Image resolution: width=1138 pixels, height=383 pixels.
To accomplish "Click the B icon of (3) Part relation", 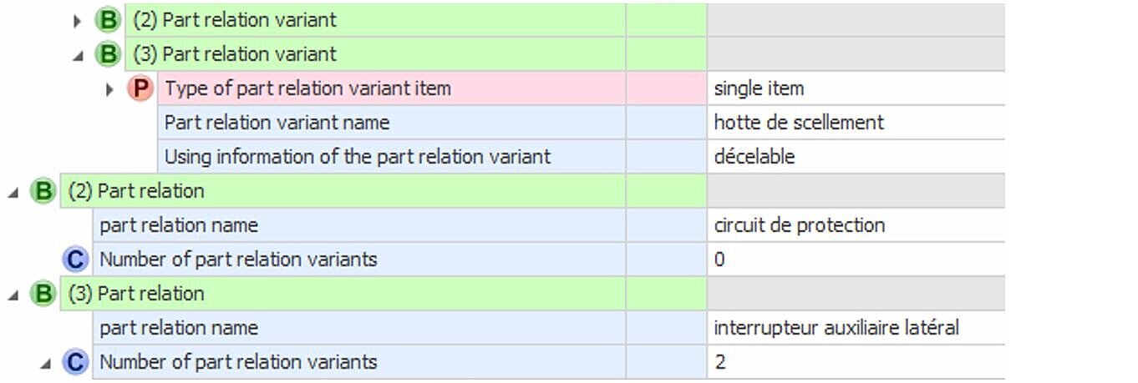I will click(43, 294).
